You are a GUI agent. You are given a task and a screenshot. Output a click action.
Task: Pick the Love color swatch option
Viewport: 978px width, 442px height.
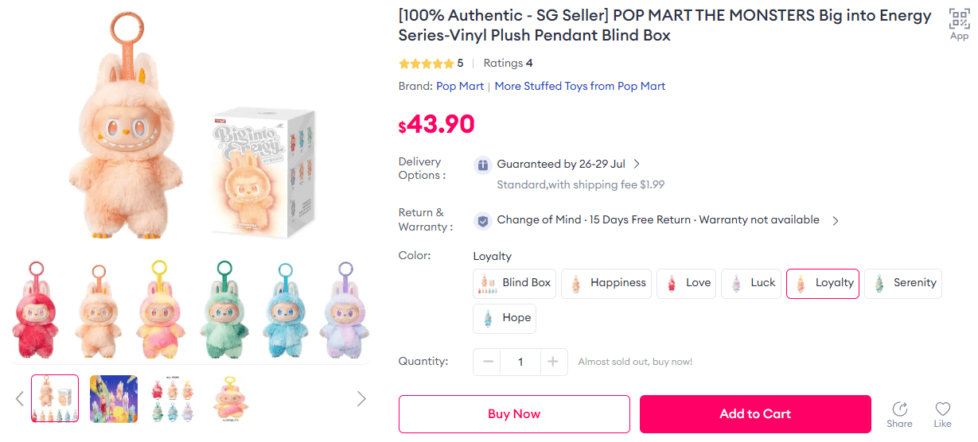click(x=686, y=283)
